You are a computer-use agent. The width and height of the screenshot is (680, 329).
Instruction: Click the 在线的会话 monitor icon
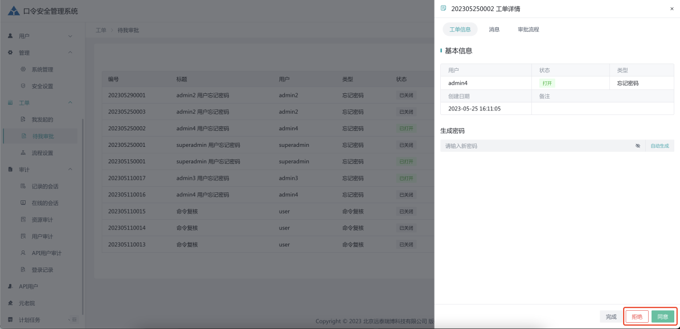[23, 203]
